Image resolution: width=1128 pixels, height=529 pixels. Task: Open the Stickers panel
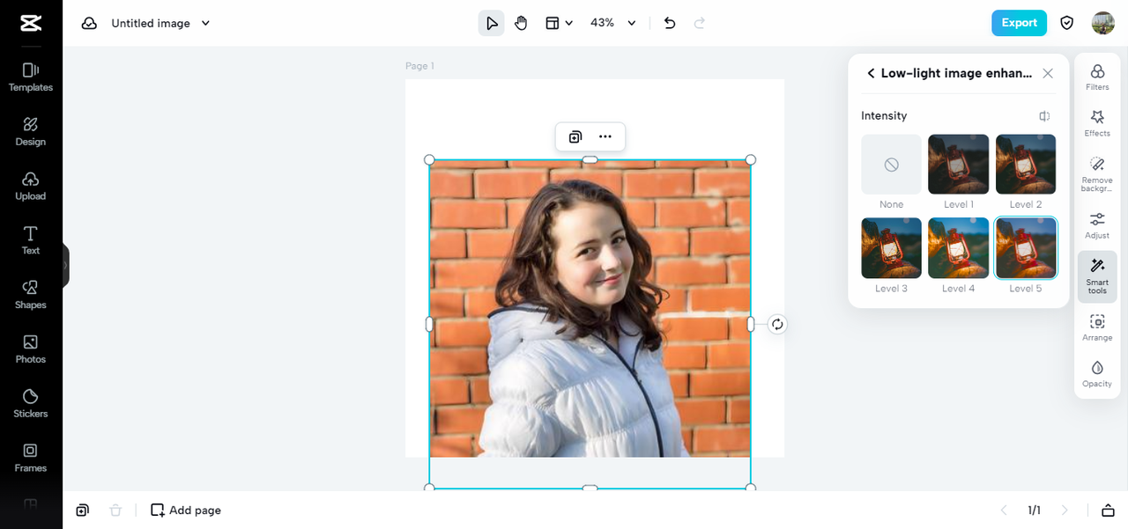tap(31, 403)
